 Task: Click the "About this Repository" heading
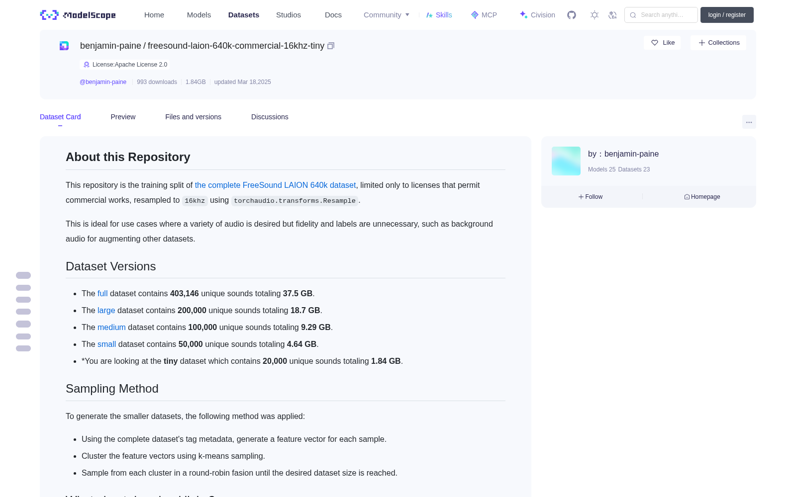[128, 157]
